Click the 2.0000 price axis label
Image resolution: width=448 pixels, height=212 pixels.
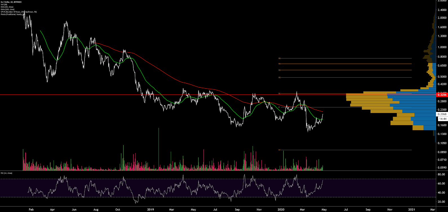pyautogui.click(x=442, y=18)
